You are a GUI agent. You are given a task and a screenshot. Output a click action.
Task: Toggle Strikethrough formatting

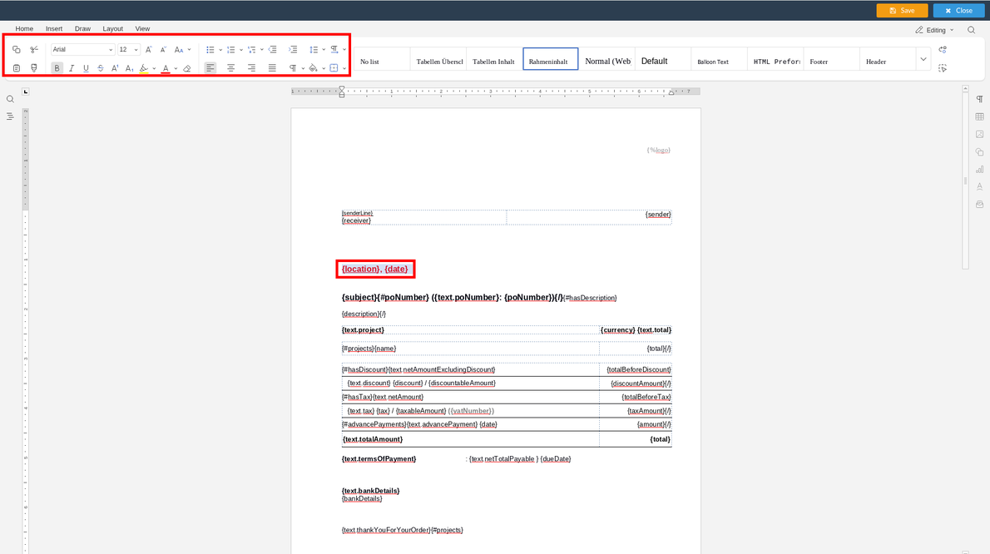pyautogui.click(x=101, y=68)
